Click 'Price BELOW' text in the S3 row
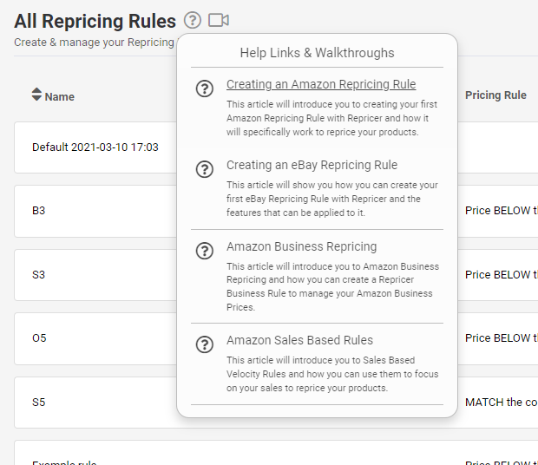This screenshot has width=538, height=465. pos(497,275)
